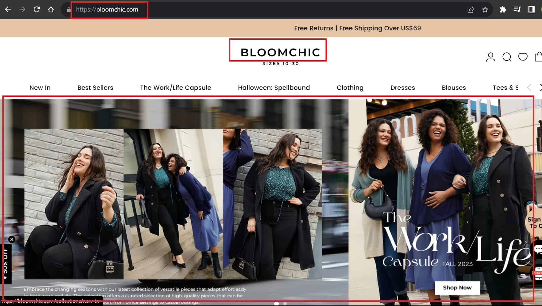This screenshot has width=542, height=306.
Task: Click the browser back arrow
Action: 8,10
